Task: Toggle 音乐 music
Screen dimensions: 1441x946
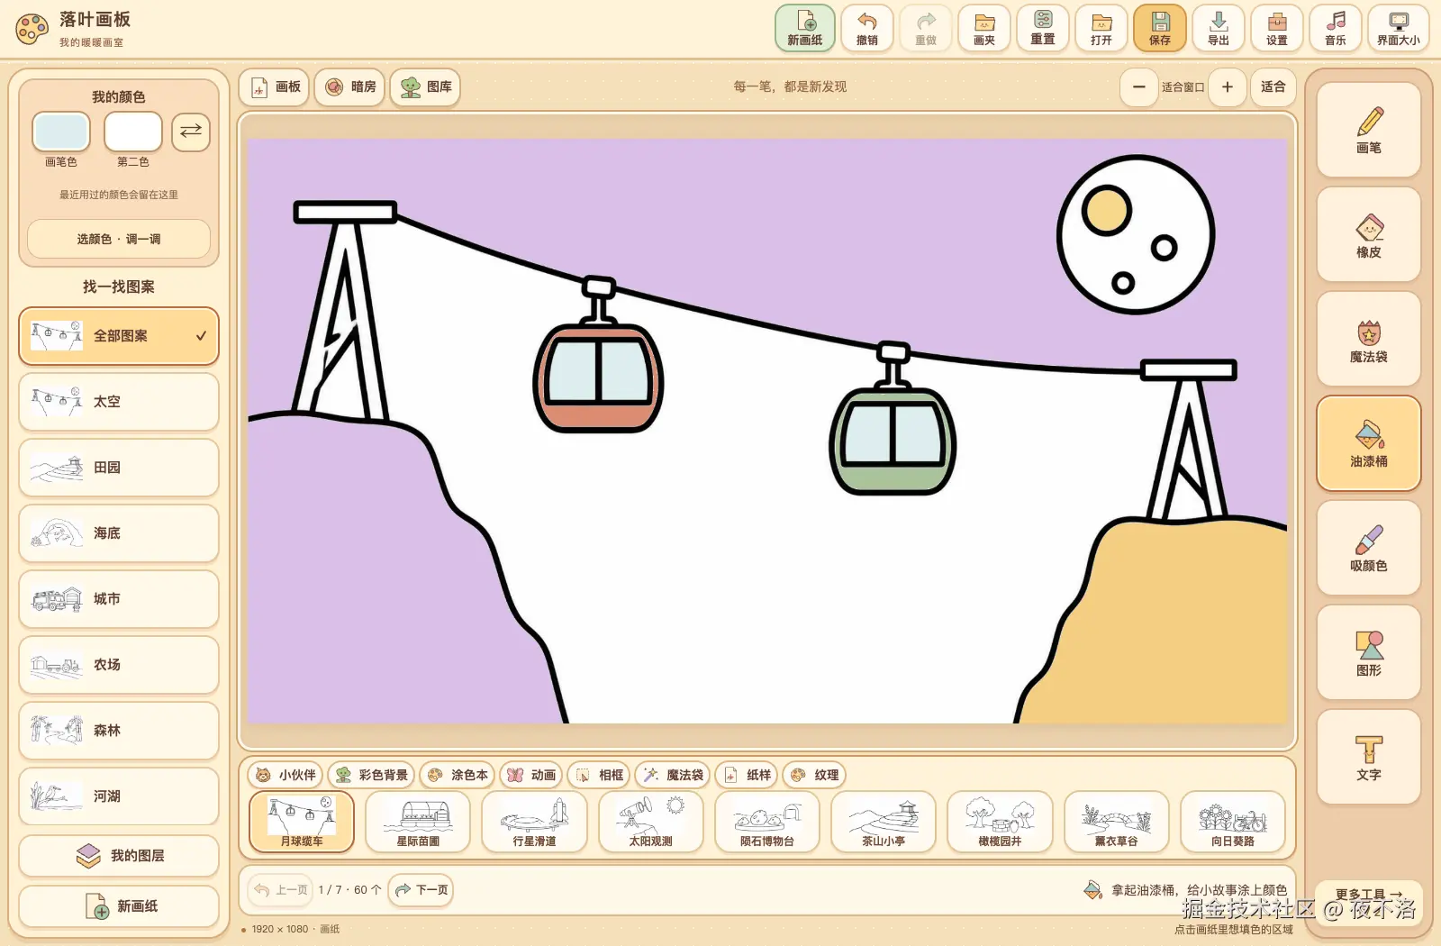Action: pyautogui.click(x=1336, y=28)
